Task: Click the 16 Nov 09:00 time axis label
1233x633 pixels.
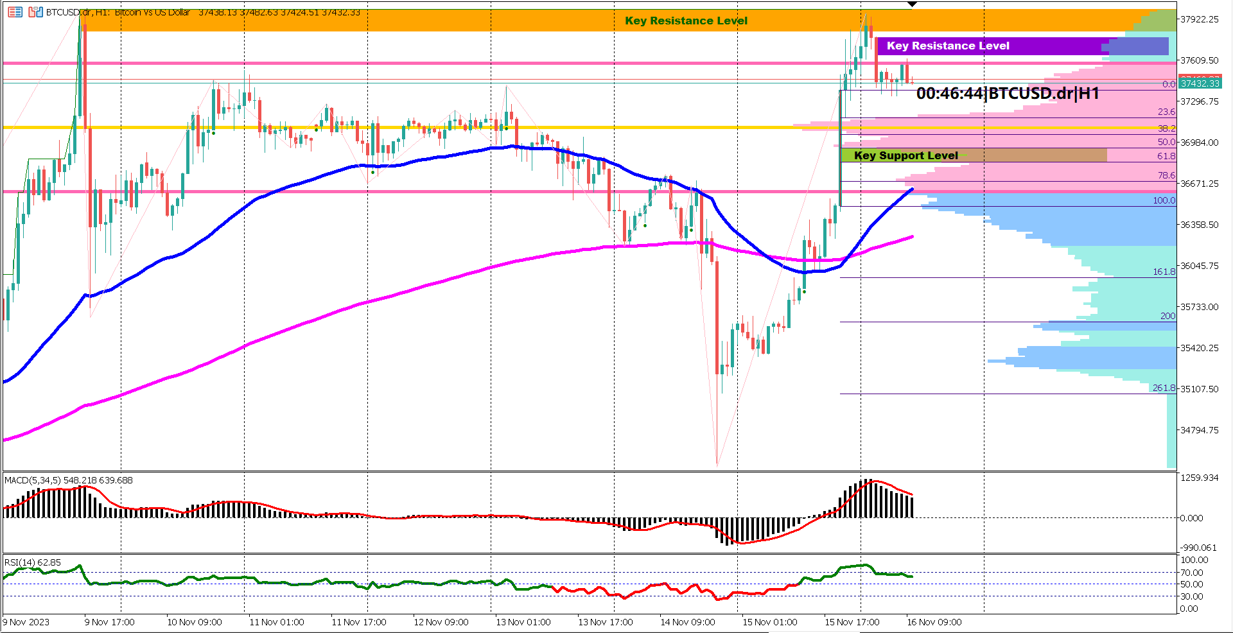Action: pos(934,622)
